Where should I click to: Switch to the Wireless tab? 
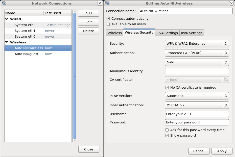(114, 33)
